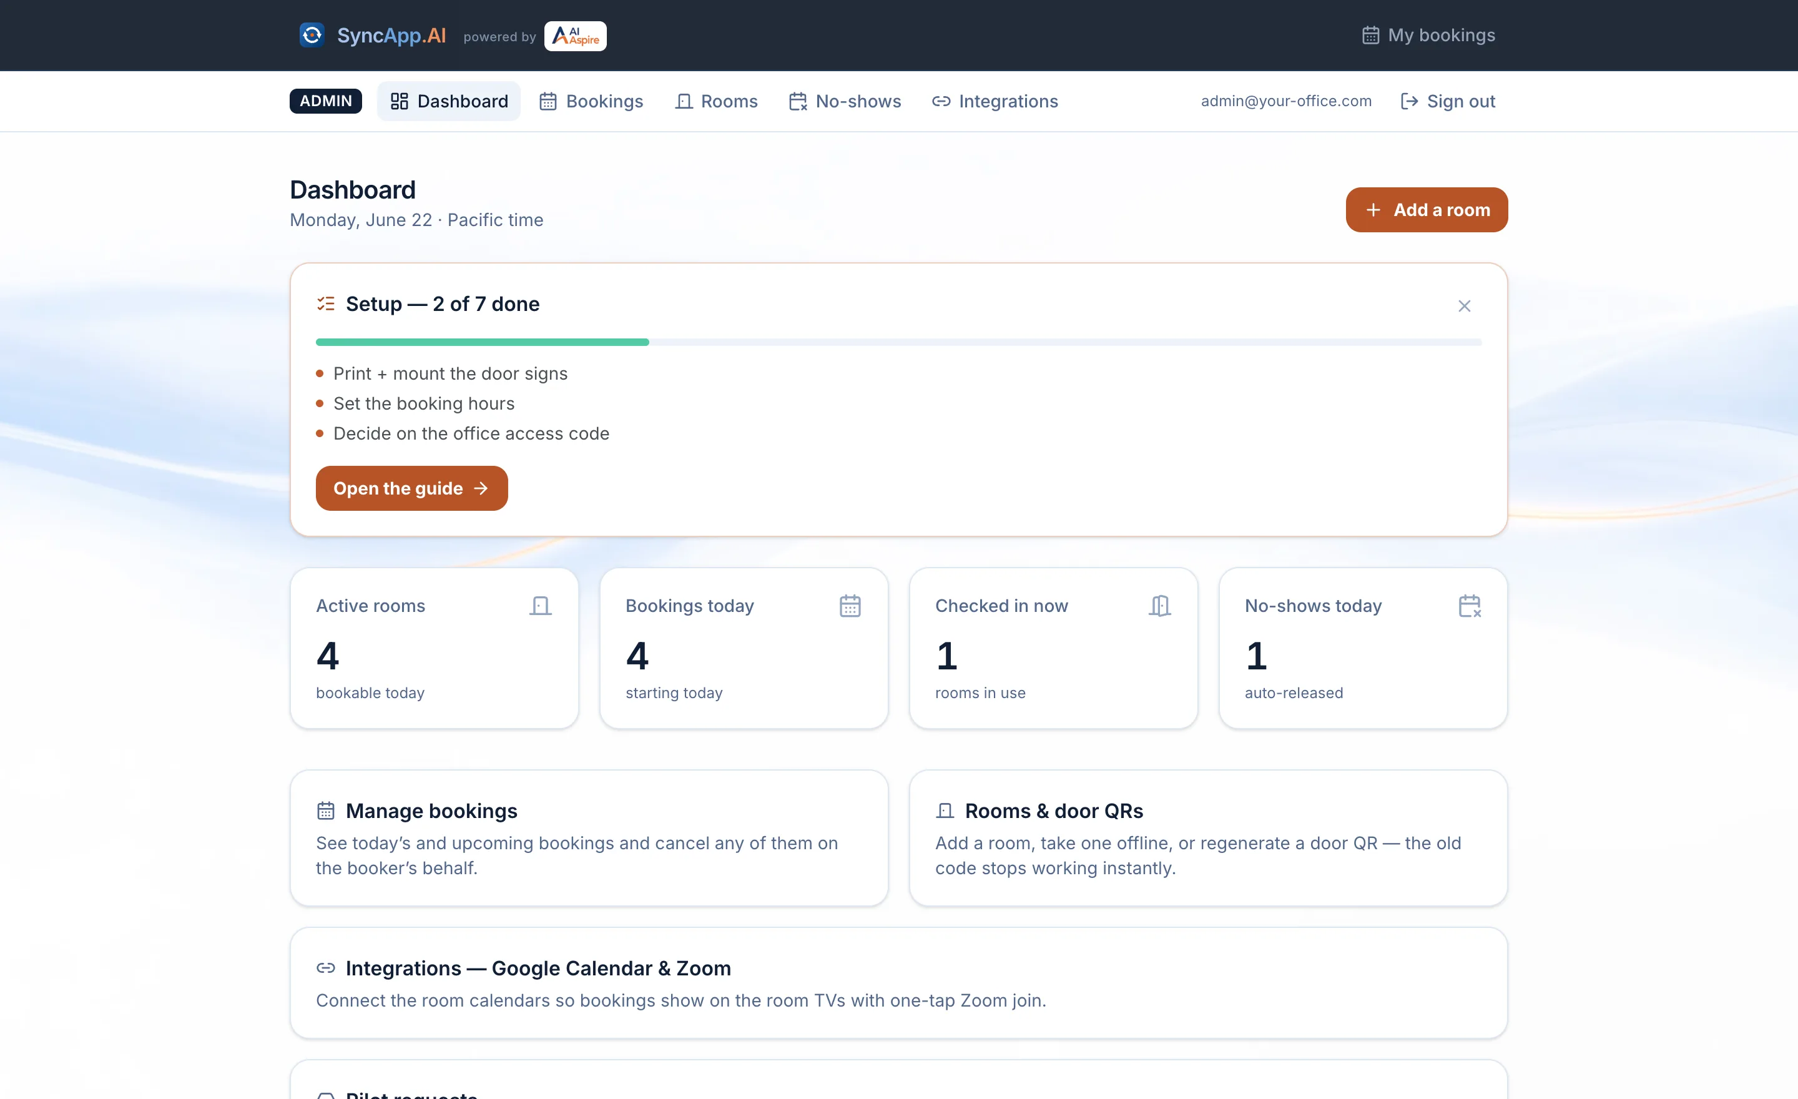
Task: Go to the Rooms tab
Action: pos(717,101)
